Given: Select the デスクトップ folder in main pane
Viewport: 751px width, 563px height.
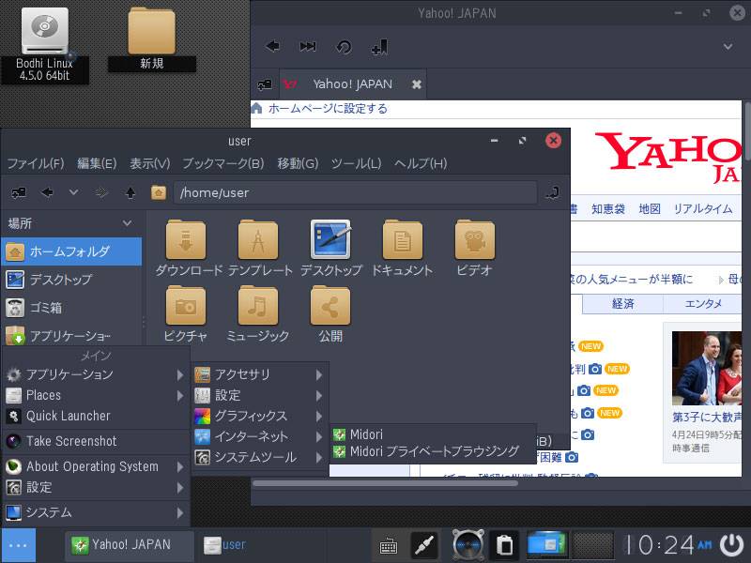Looking at the screenshot, I should point(331,248).
